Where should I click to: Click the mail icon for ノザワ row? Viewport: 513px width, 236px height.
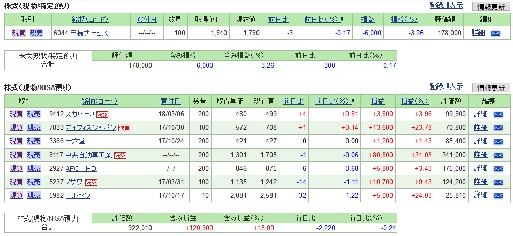(x=499, y=182)
